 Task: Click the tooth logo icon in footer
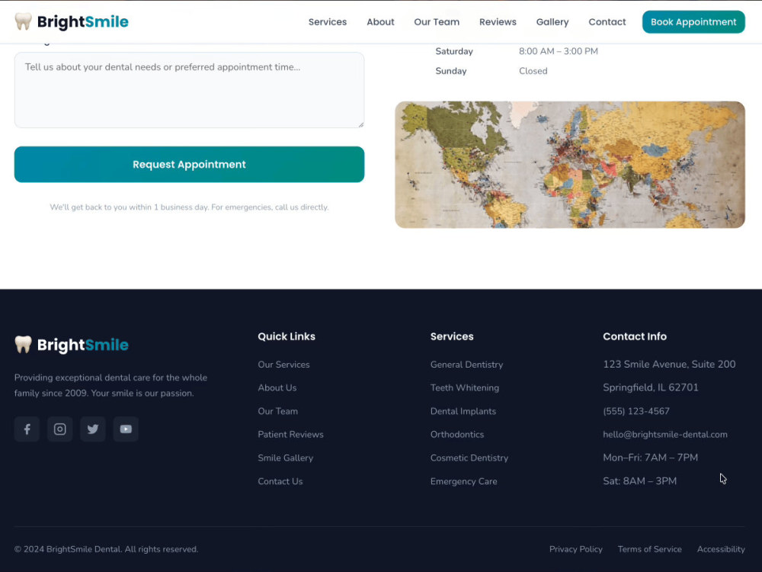pyautogui.click(x=23, y=345)
